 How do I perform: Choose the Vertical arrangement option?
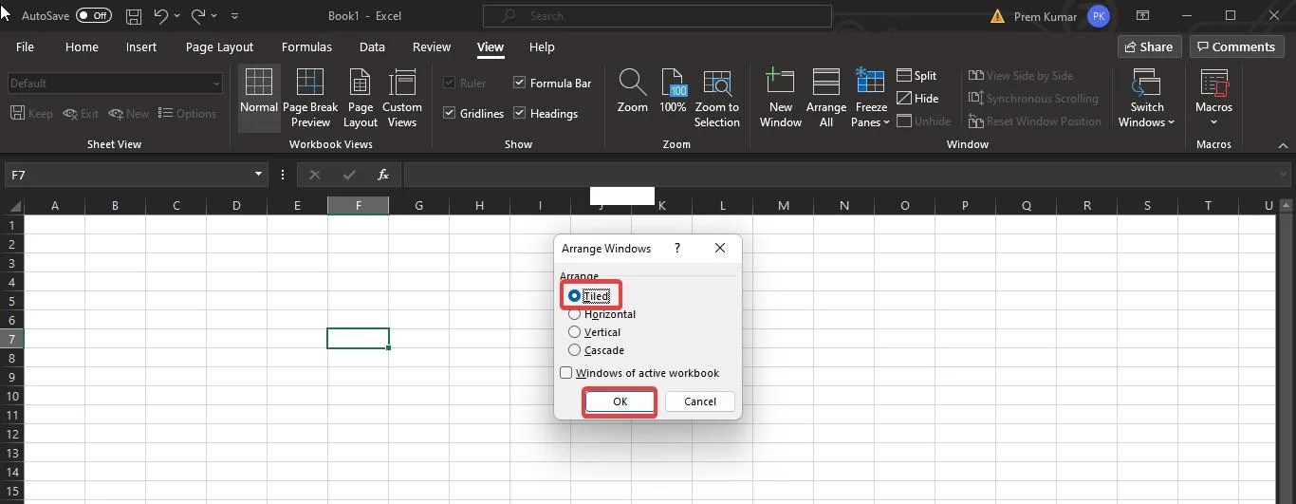(574, 332)
